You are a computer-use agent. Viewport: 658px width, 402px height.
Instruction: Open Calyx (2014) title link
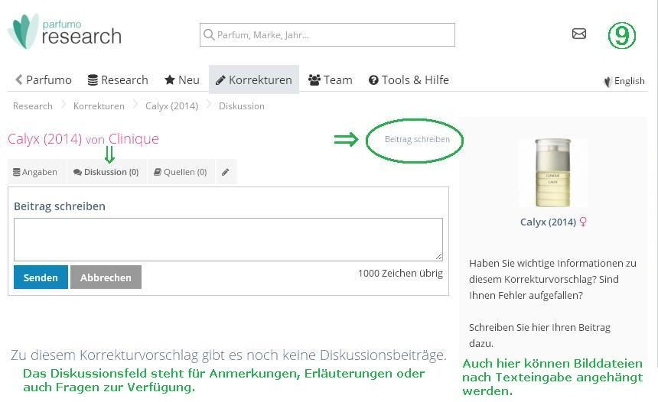45,139
